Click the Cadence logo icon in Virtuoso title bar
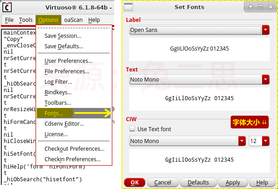Screen dimensions: 278x189 7,7
